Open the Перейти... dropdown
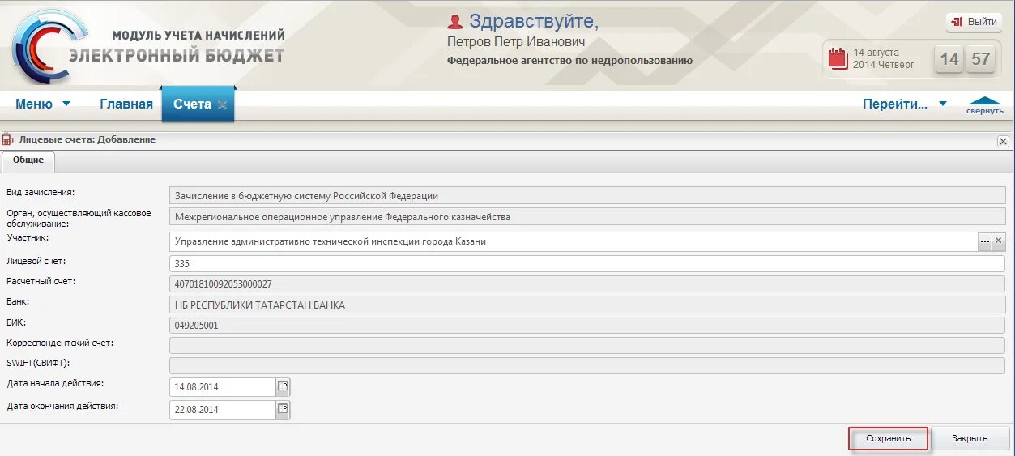The height and width of the screenshot is (456, 1015). tap(905, 104)
